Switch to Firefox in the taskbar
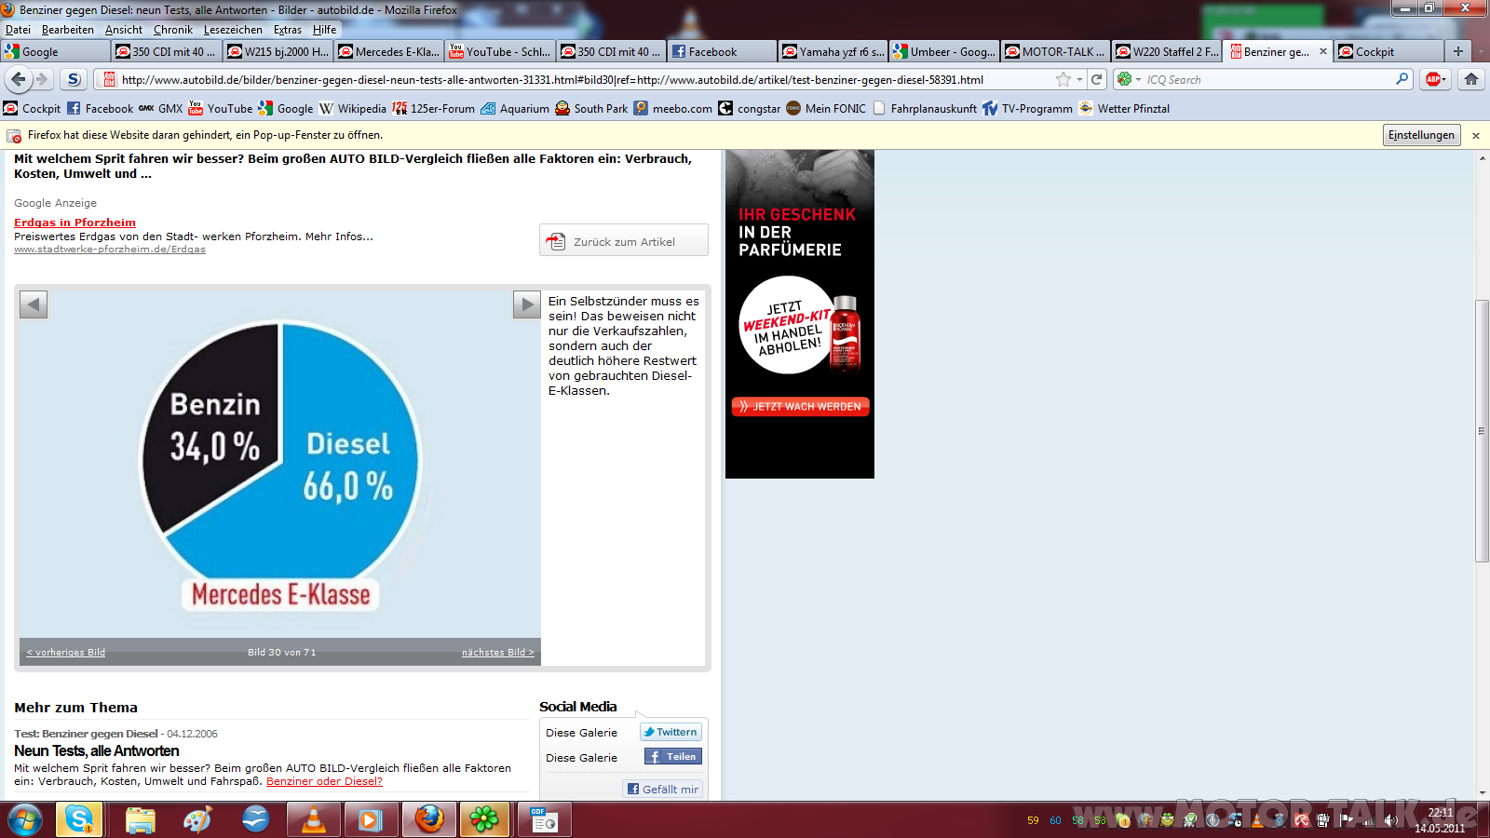Image resolution: width=1490 pixels, height=838 pixels. pos(429,819)
